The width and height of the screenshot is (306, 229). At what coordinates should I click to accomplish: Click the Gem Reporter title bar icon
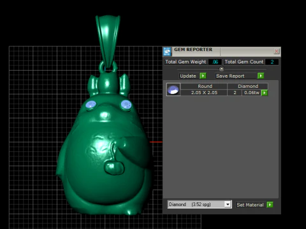(x=167, y=52)
